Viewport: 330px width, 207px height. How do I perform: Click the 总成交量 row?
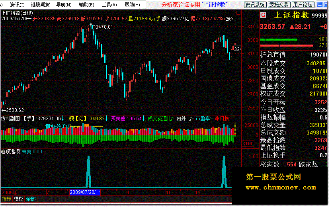(x=294, y=125)
